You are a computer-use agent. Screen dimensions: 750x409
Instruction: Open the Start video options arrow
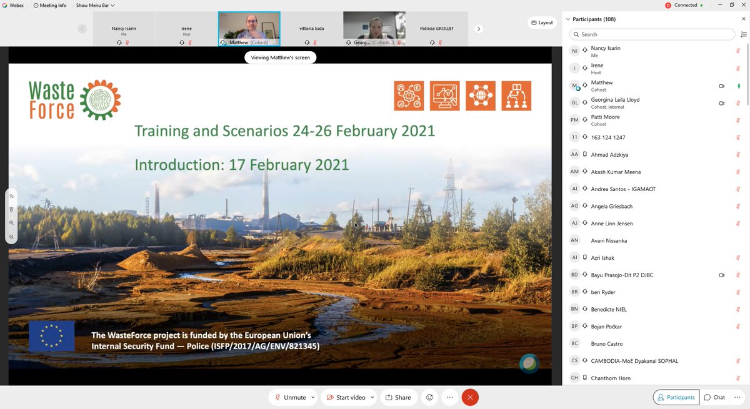(x=372, y=397)
